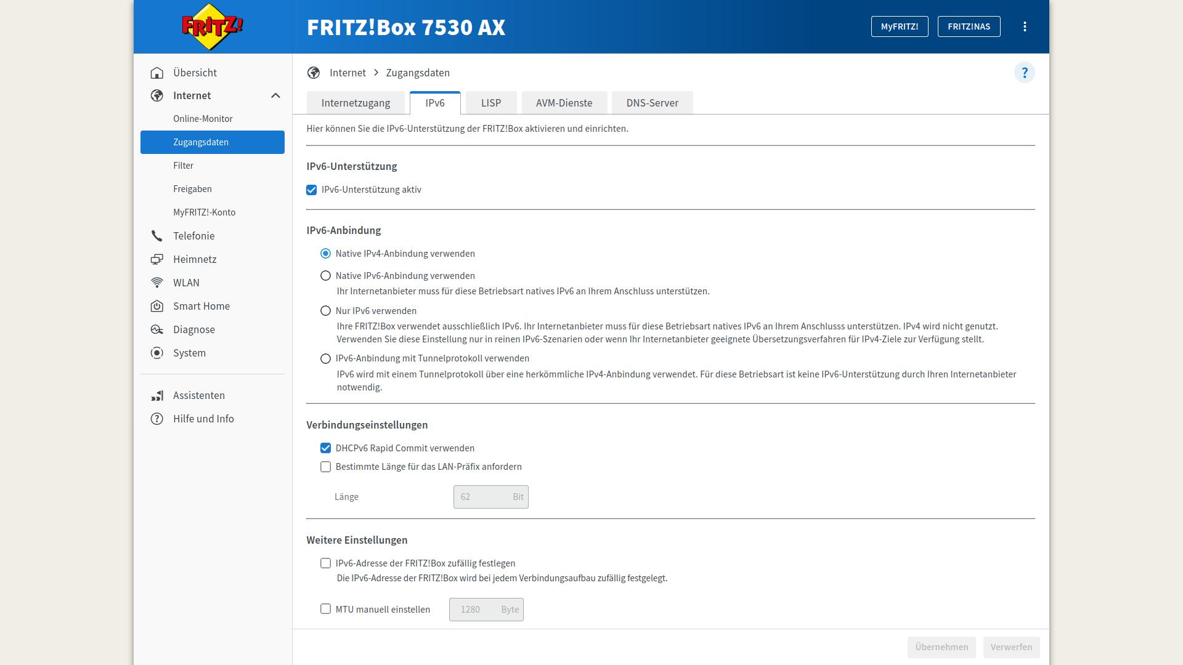Click the Diagnose icon in sidebar

pos(157,329)
